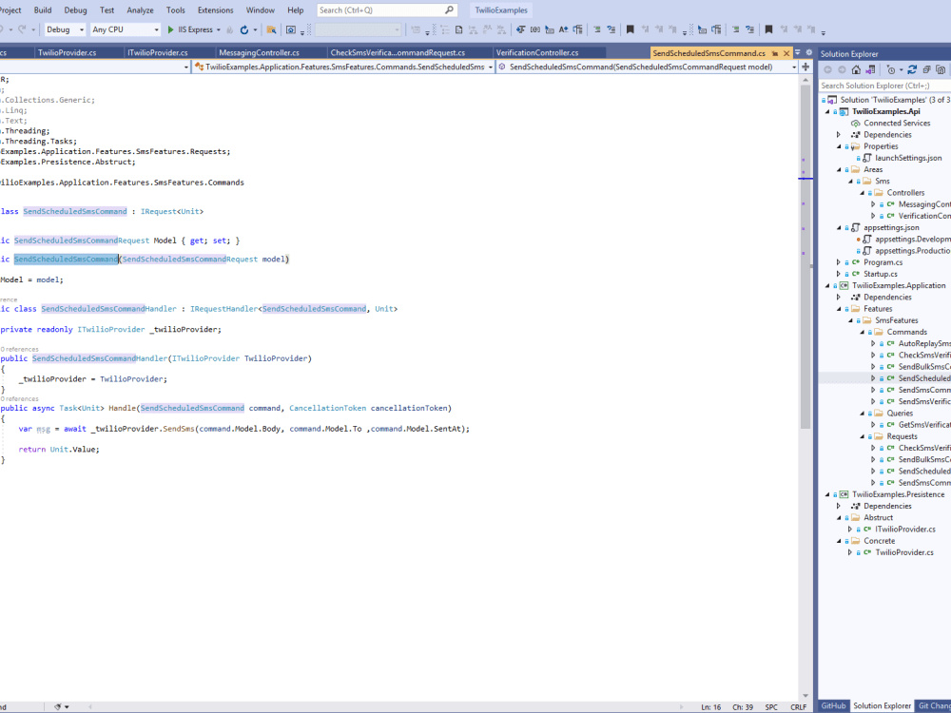951x713 pixels.
Task: Collapse the Commands folder
Action: click(x=862, y=332)
